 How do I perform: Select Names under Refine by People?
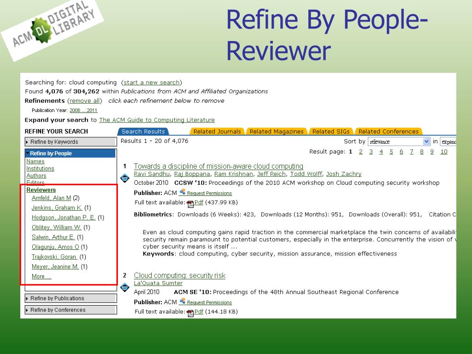pyautogui.click(x=35, y=161)
